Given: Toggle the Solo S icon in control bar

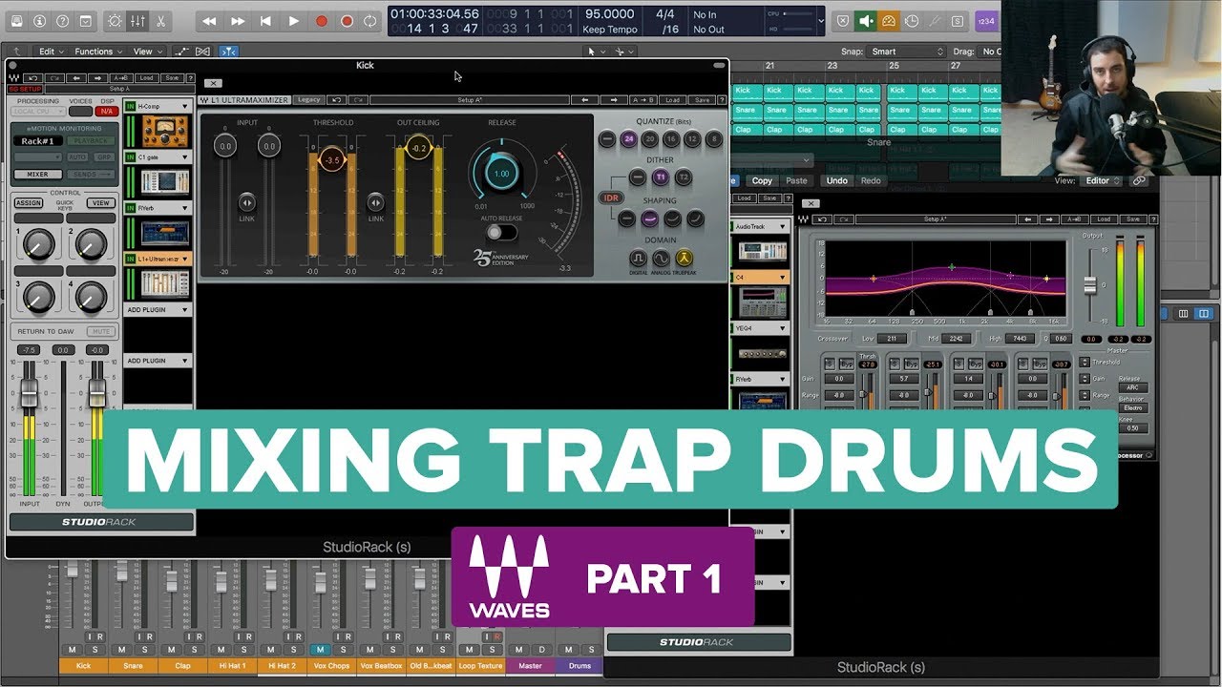Looking at the screenshot, I should click(x=958, y=21).
